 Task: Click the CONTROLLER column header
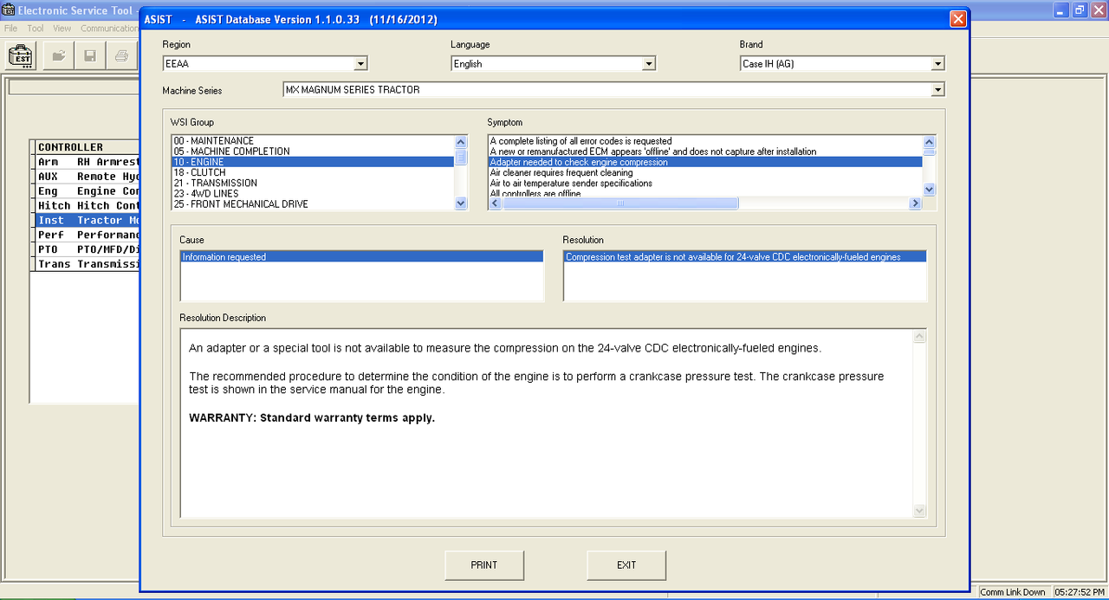(x=88, y=147)
